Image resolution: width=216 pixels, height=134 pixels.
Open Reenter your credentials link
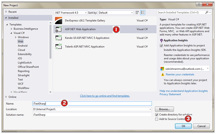180,74
